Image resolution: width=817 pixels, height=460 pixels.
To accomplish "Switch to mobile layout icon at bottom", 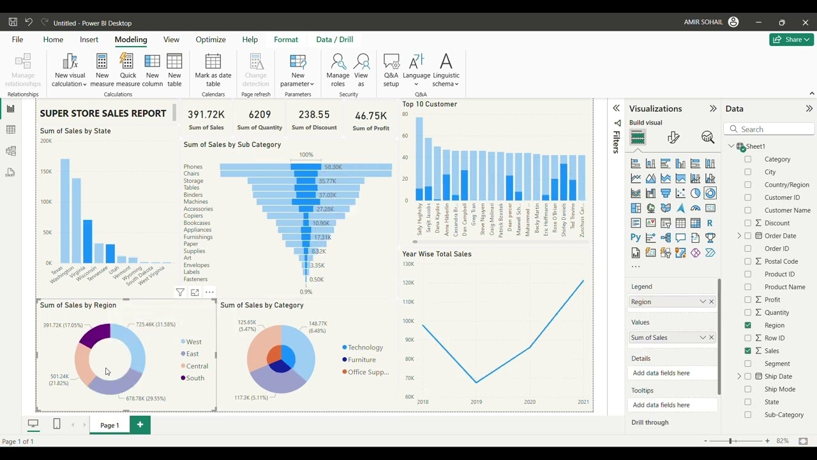I will tap(57, 424).
